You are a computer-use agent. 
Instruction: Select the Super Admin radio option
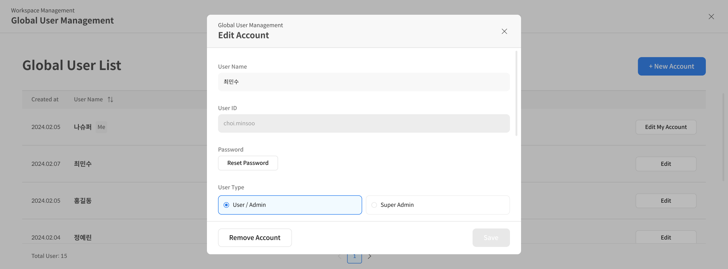[x=374, y=205]
